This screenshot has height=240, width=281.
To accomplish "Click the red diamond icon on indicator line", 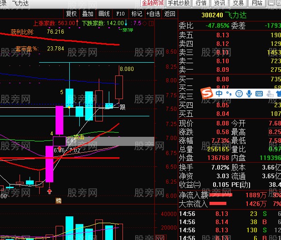I will pos(145,23).
